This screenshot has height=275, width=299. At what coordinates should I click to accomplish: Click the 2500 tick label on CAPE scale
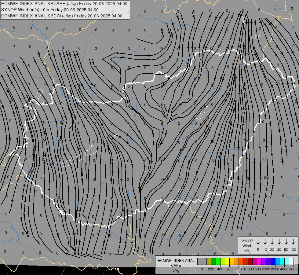pyautogui.click(x=275, y=269)
